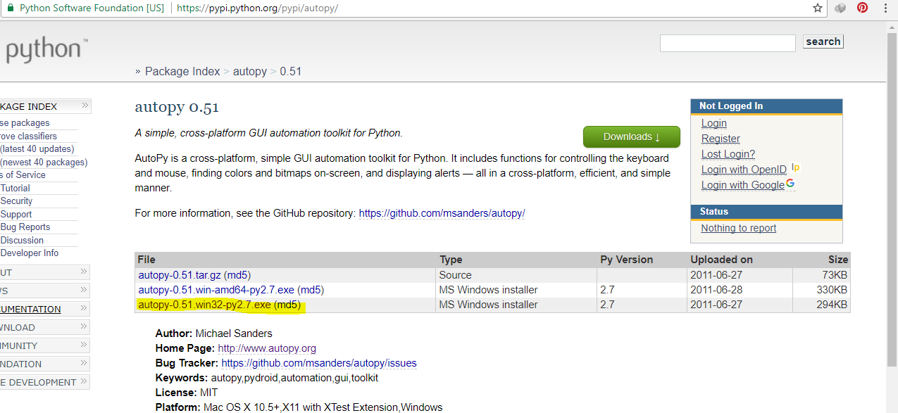Viewport: 898px width, 413px height.
Task: Click the Google logo beside Login with Google
Action: [x=790, y=184]
